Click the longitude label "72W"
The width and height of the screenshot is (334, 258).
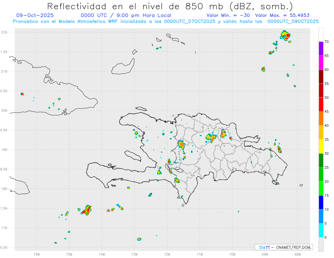pos(167,254)
